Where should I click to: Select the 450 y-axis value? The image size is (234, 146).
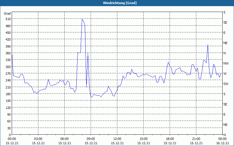(8, 33)
